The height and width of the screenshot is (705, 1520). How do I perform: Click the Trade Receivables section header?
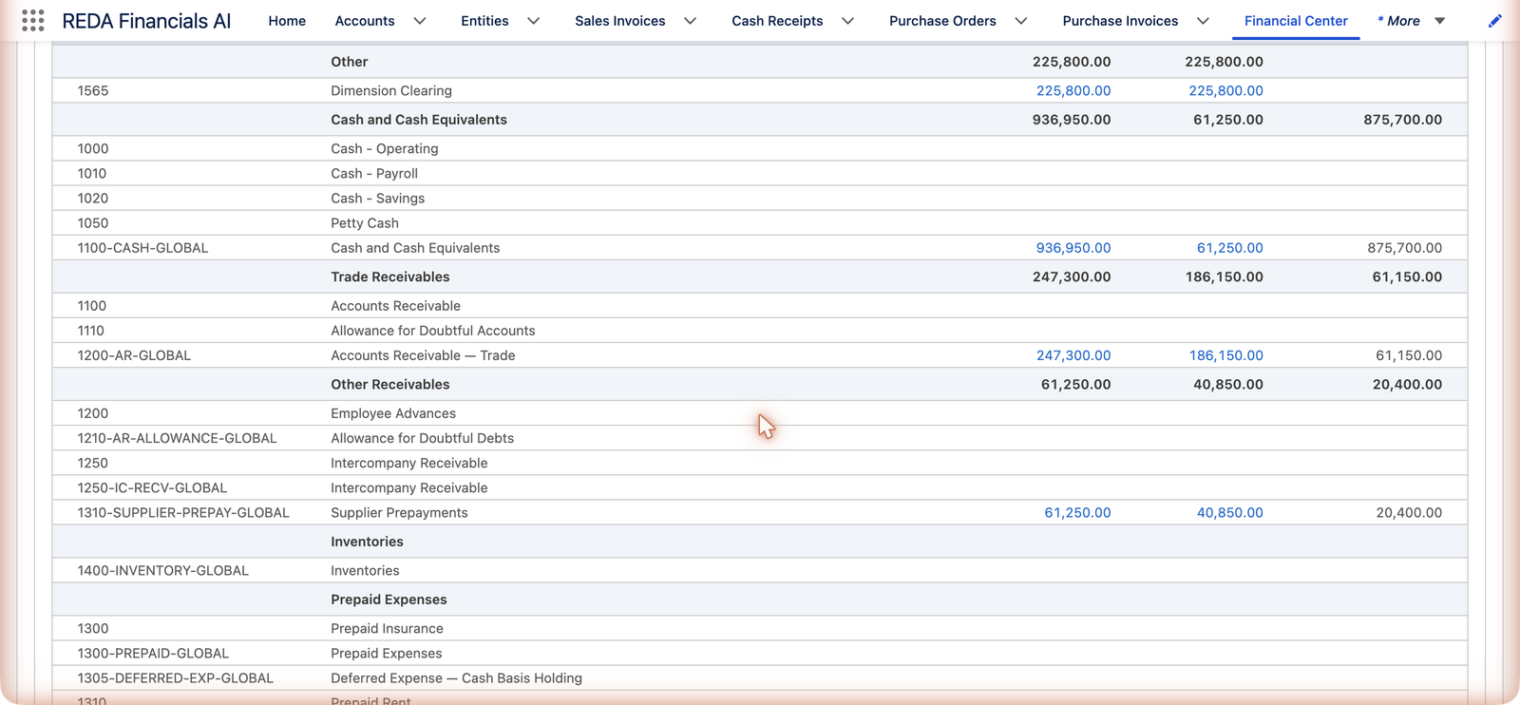(x=390, y=276)
